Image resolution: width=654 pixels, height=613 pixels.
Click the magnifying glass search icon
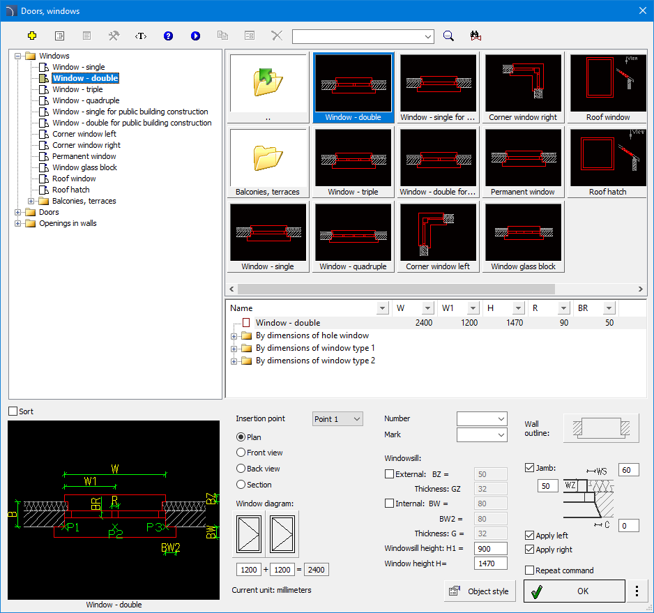[449, 36]
